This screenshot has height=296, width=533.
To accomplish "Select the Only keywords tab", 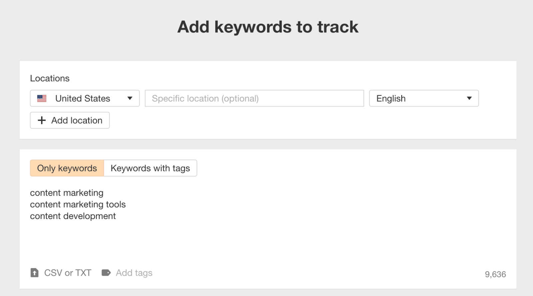I will 66,168.
